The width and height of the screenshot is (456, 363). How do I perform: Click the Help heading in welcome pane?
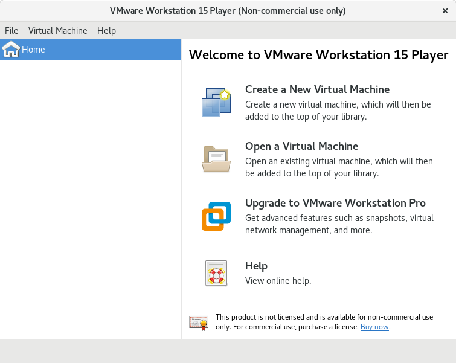tap(256, 266)
